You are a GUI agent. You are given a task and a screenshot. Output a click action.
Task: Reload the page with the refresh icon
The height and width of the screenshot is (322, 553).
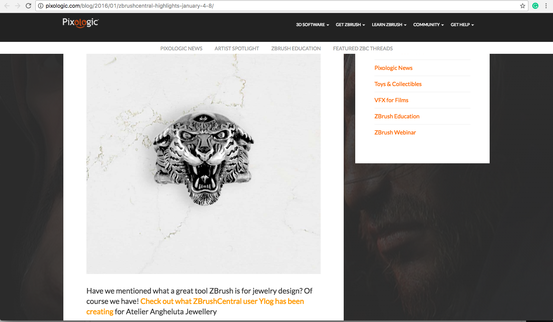pos(28,6)
